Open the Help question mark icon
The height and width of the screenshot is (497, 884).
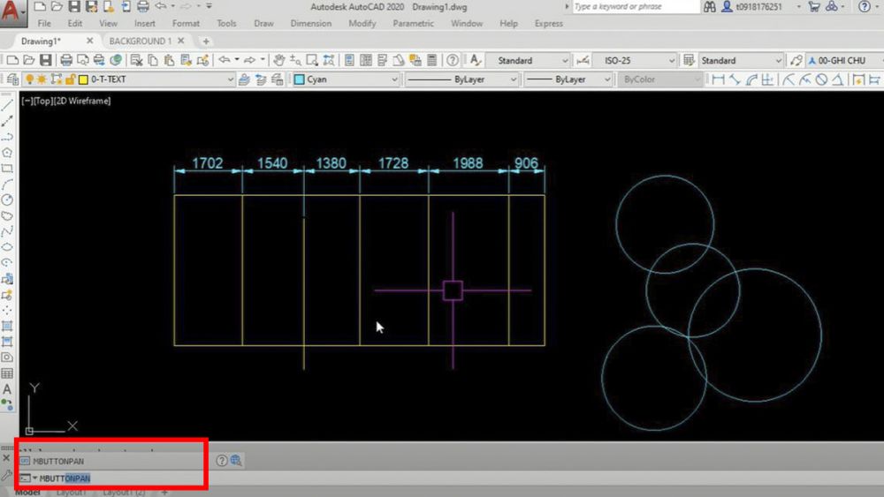click(x=452, y=60)
